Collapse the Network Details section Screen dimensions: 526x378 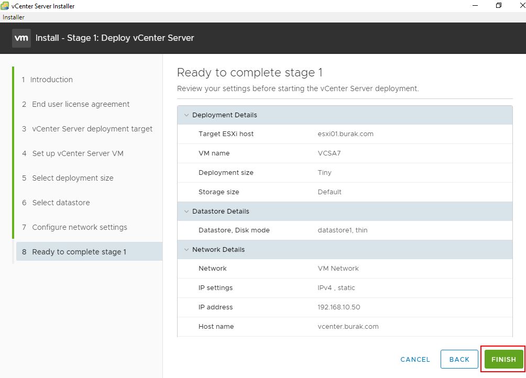tap(187, 250)
